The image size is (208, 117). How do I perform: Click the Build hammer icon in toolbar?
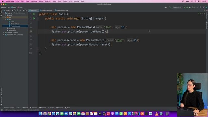170,7
